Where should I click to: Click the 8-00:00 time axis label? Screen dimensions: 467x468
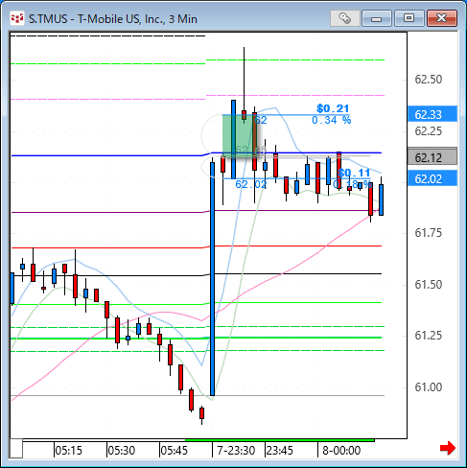click(x=341, y=451)
